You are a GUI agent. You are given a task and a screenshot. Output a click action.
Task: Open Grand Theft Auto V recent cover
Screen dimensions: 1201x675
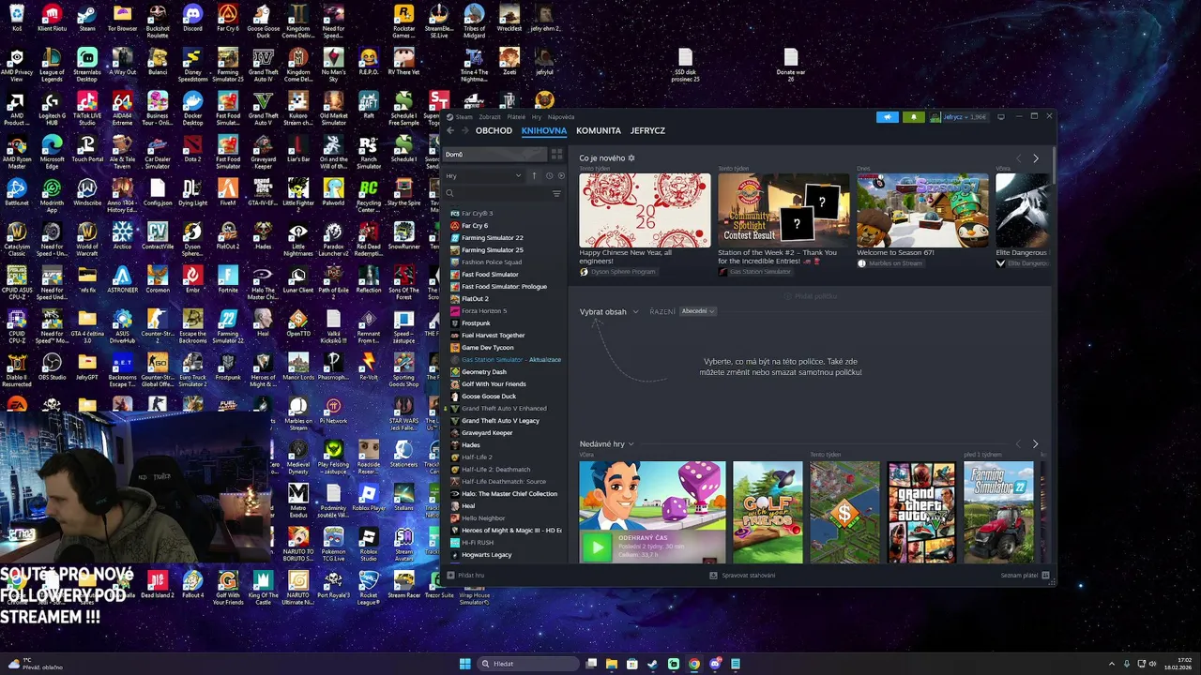tap(921, 512)
